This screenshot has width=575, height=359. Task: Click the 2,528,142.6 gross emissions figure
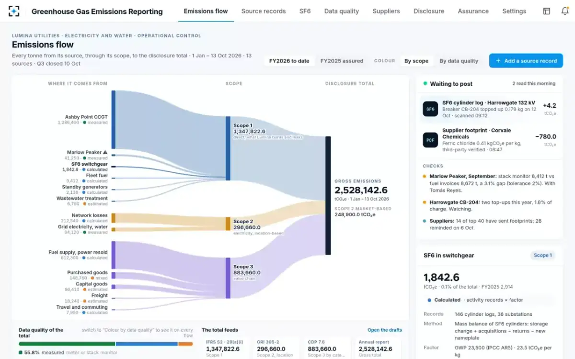pyautogui.click(x=361, y=190)
